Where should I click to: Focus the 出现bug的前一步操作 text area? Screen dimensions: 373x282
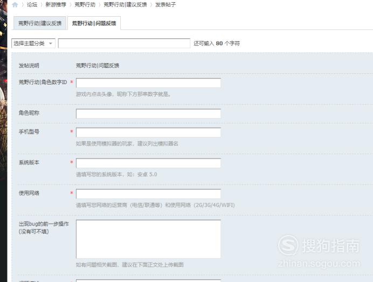click(x=148, y=239)
